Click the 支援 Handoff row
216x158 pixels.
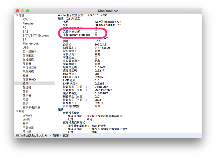pos(80,31)
